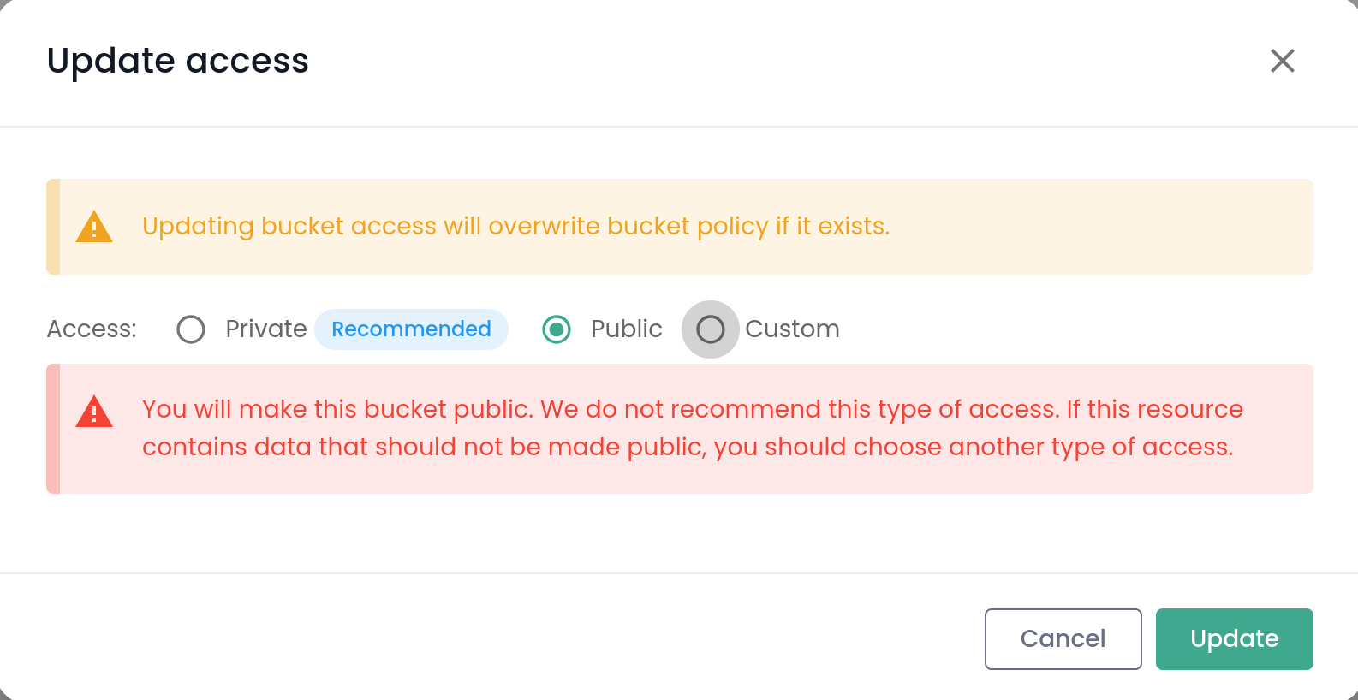The width and height of the screenshot is (1358, 700).
Task: Choose the Custom access radio button
Action: [711, 329]
